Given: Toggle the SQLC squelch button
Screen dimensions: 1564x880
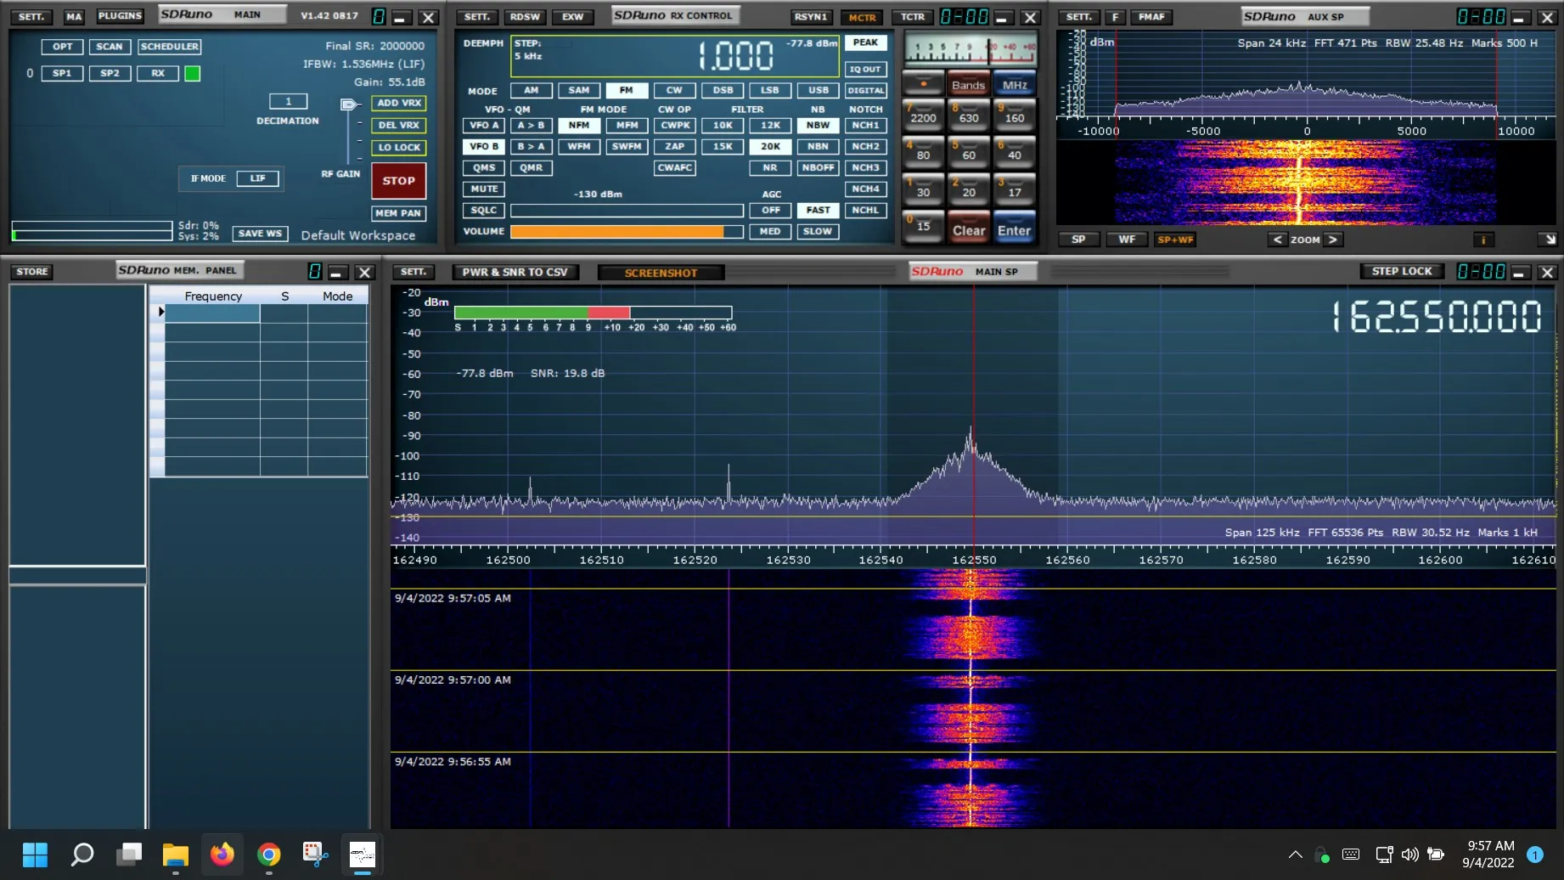Looking at the screenshot, I should tap(484, 210).
